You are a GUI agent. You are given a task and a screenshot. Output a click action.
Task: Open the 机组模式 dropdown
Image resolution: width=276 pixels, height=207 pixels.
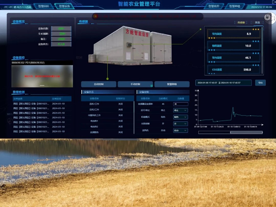180,117
